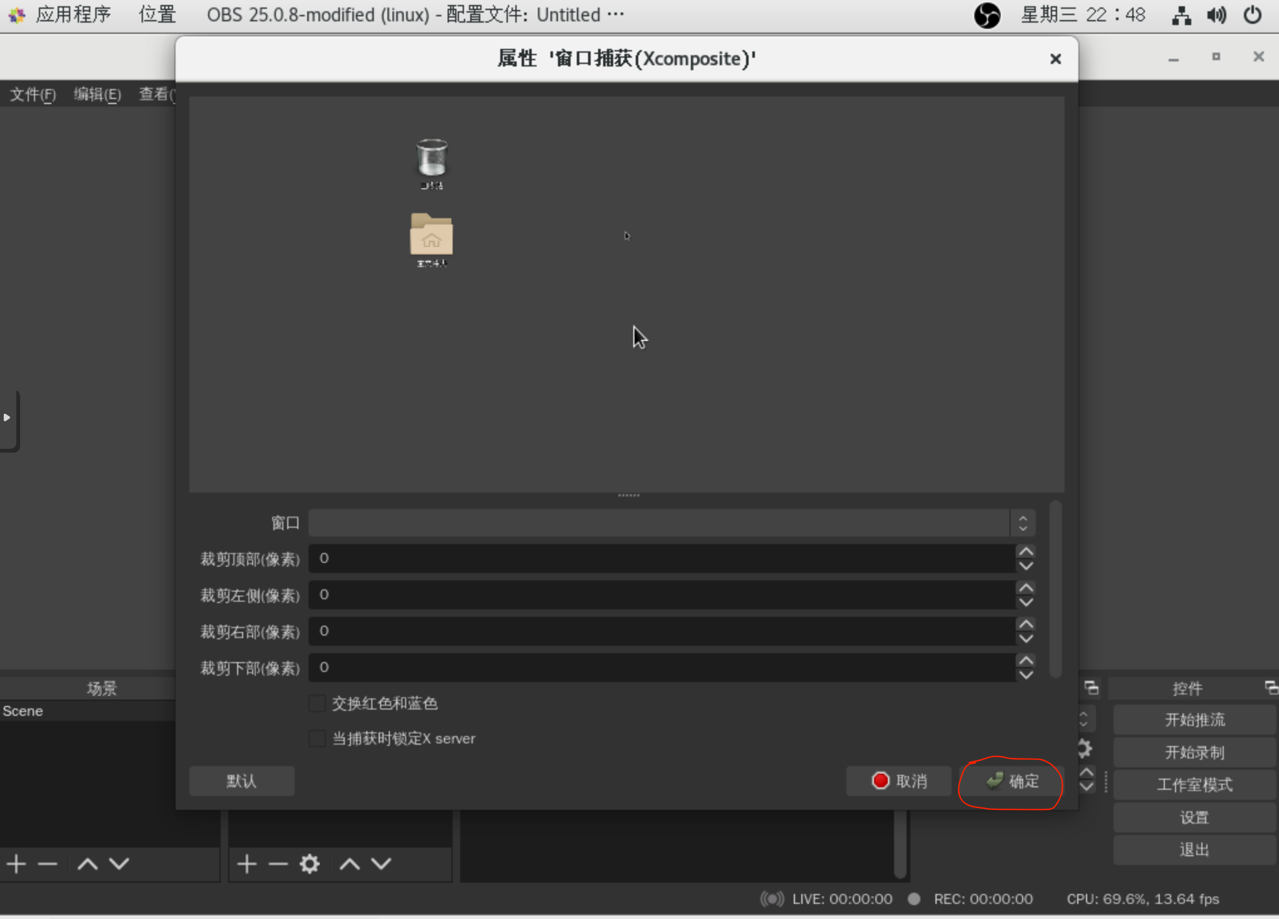The height and width of the screenshot is (919, 1279).
Task: Click the spinner below the dock icon
Action: 1084,718
